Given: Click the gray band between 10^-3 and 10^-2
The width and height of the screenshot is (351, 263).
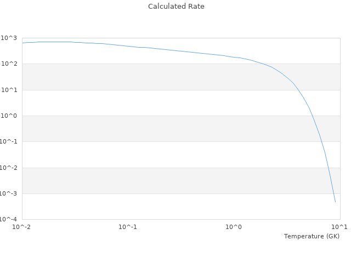Looking at the screenshot, I should pyautogui.click(x=165, y=181).
